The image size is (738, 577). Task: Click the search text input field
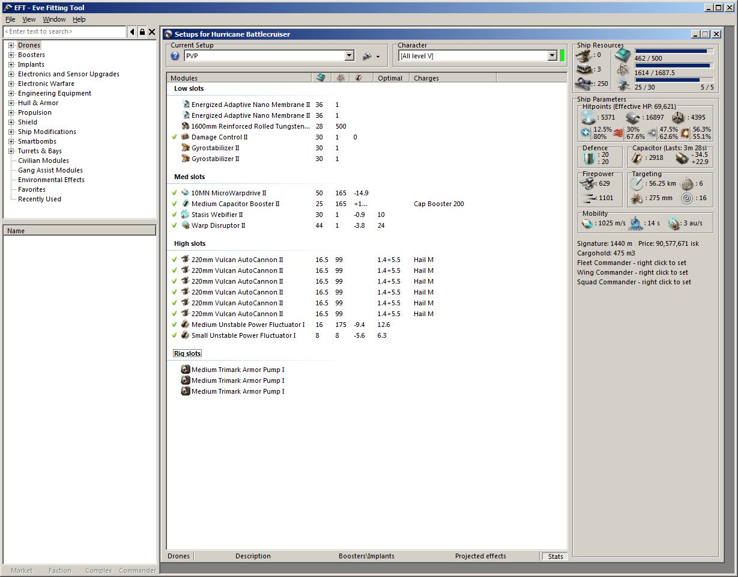[65, 32]
